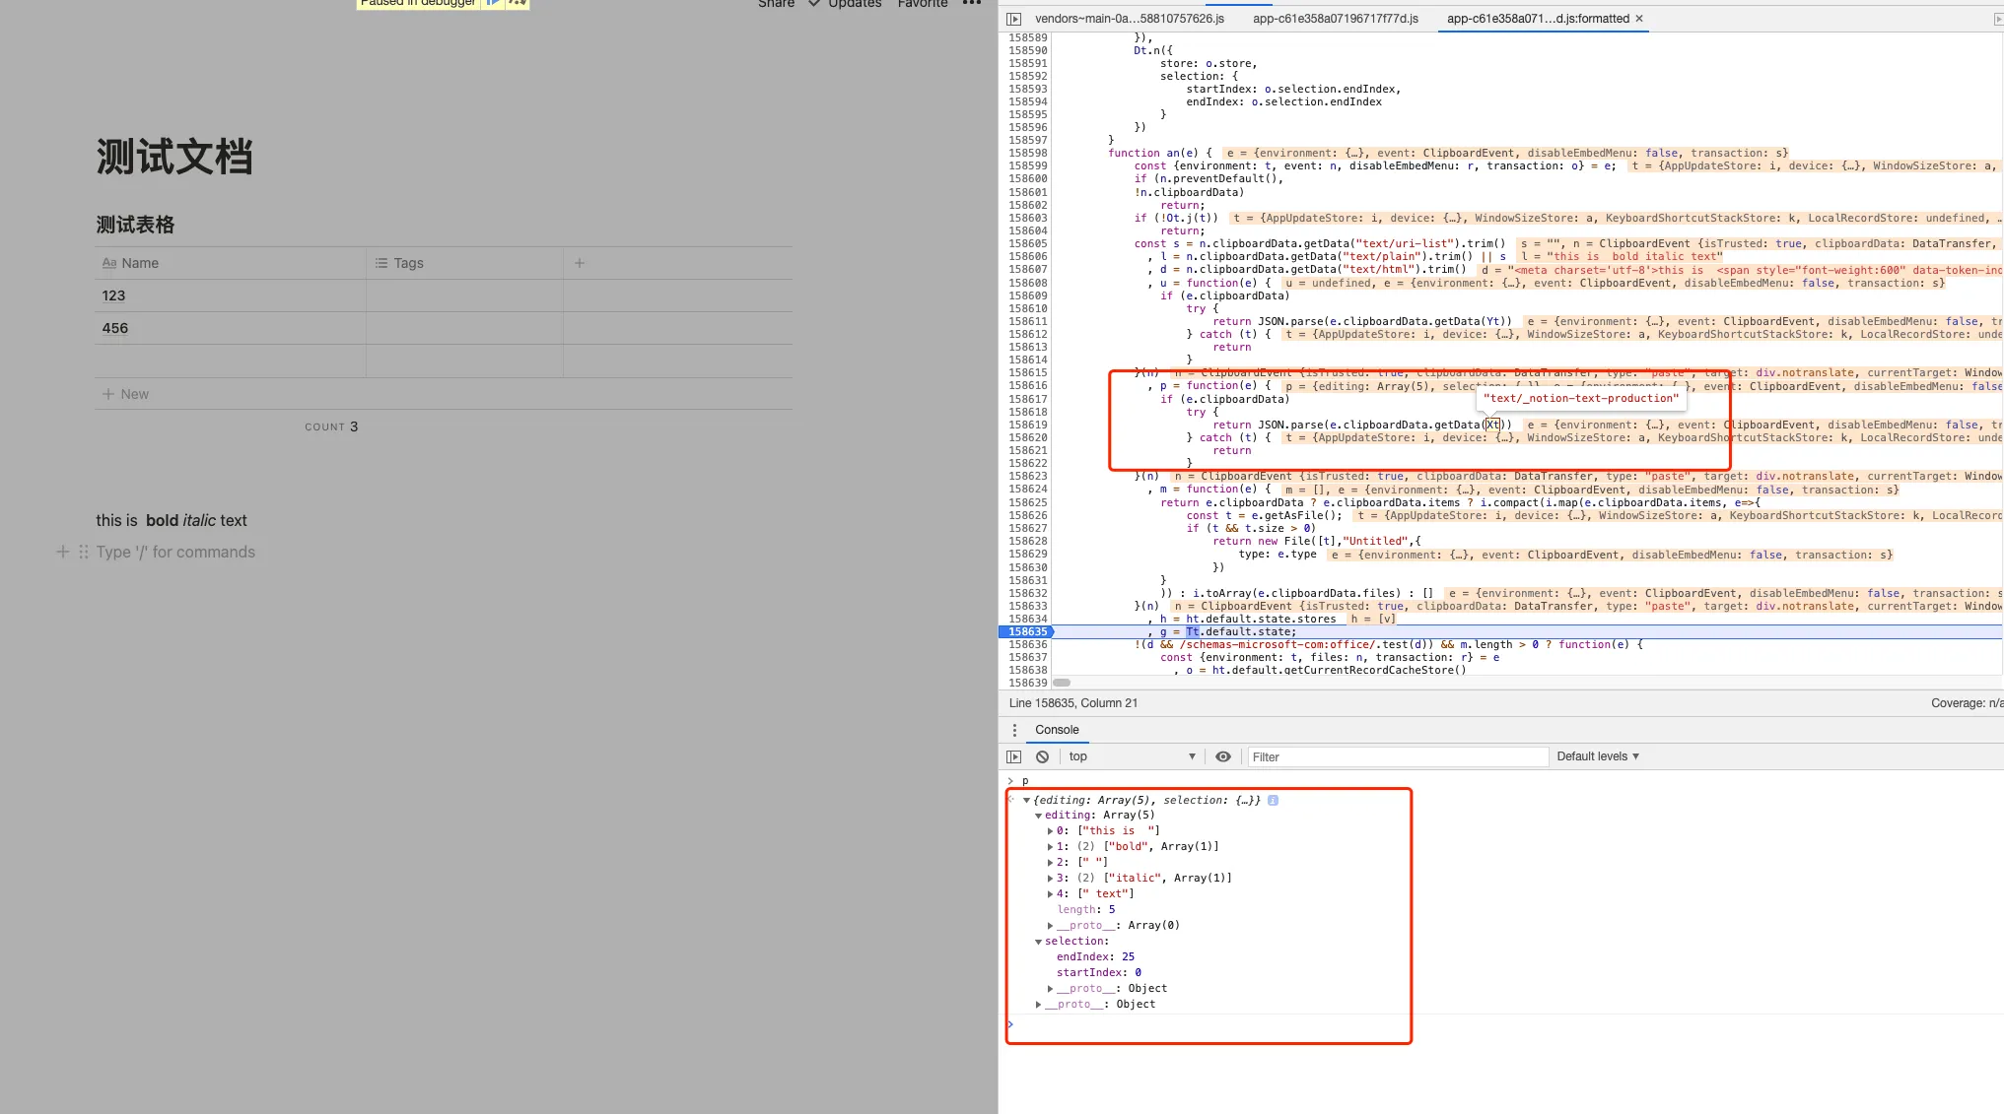Select the Console drawer tab
Viewport: 2004px width, 1114px height.
click(1057, 730)
